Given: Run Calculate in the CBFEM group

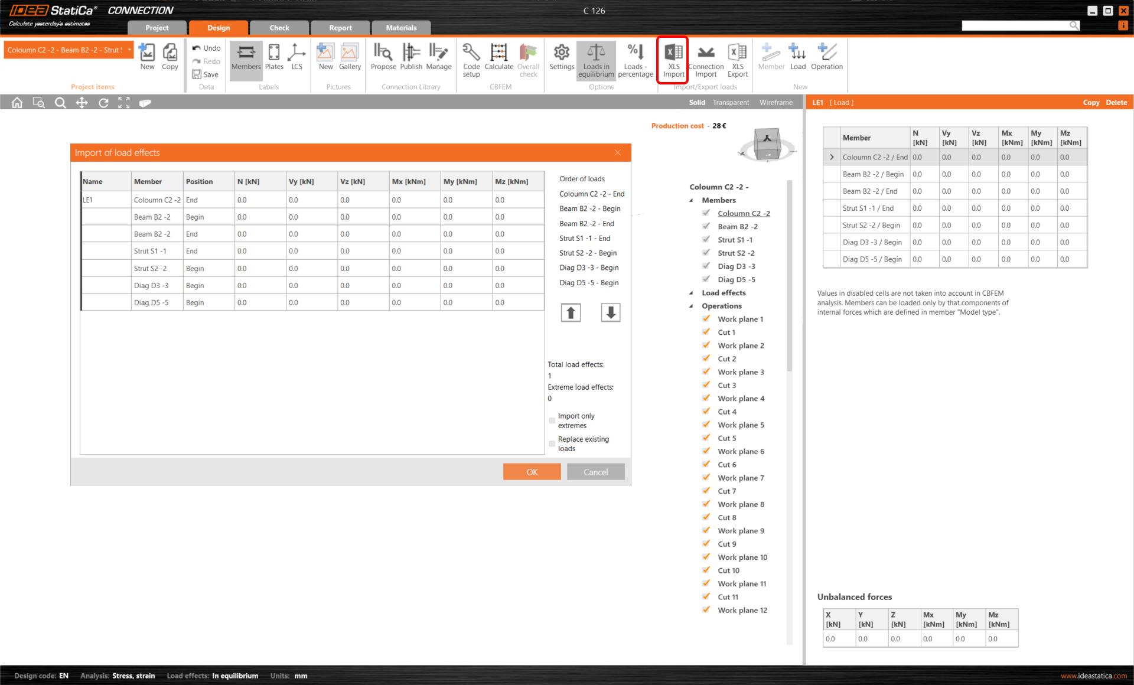Looking at the screenshot, I should [x=499, y=58].
